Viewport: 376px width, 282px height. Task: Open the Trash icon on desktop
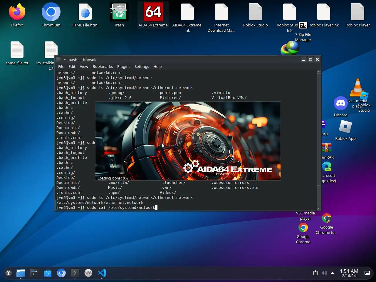point(119,12)
